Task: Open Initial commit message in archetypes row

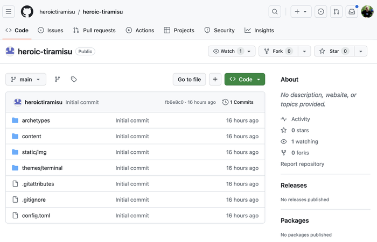Action: [132, 120]
